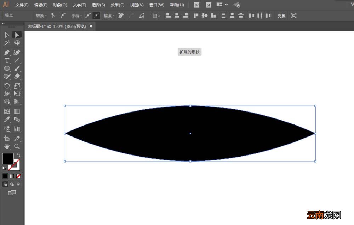The width and height of the screenshot is (354, 225).
Task: Select the Free Transform tool
Action: [x=17, y=93]
